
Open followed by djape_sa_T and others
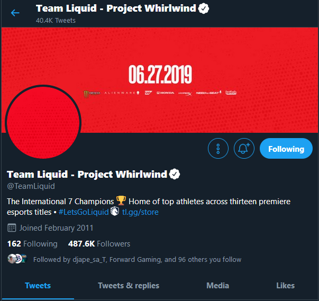[137, 260]
